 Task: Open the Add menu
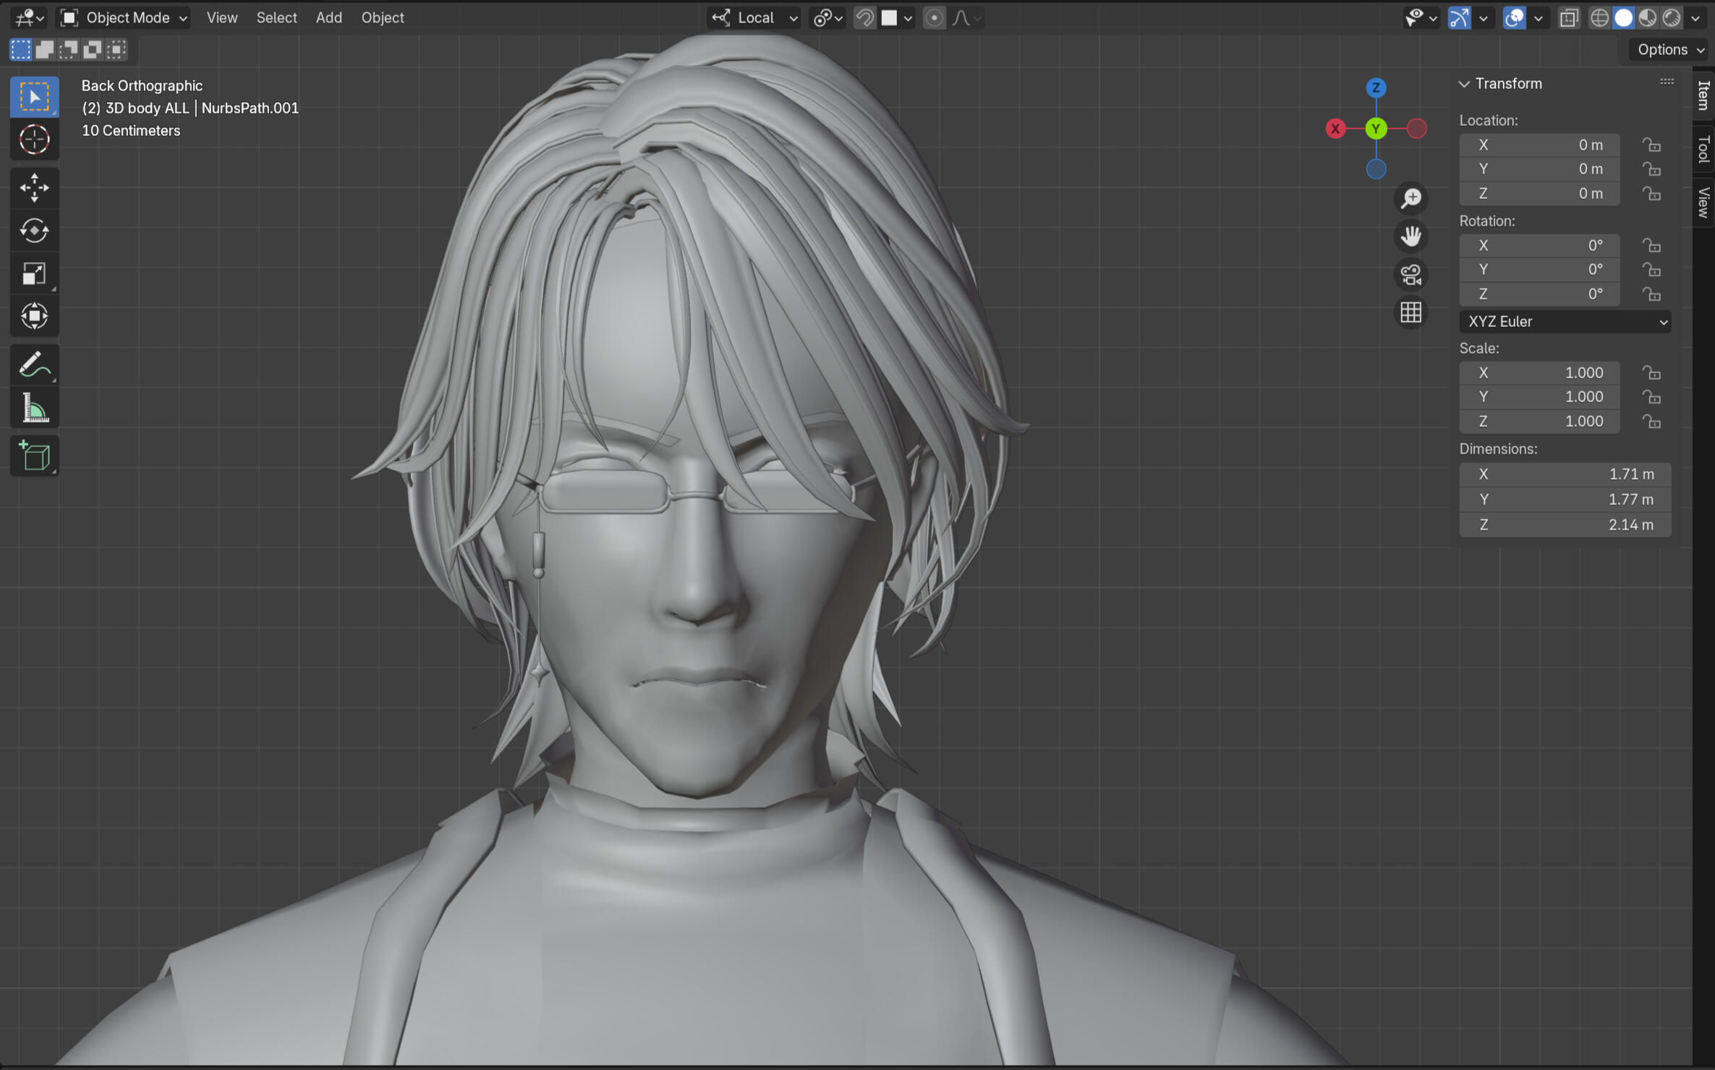[328, 17]
